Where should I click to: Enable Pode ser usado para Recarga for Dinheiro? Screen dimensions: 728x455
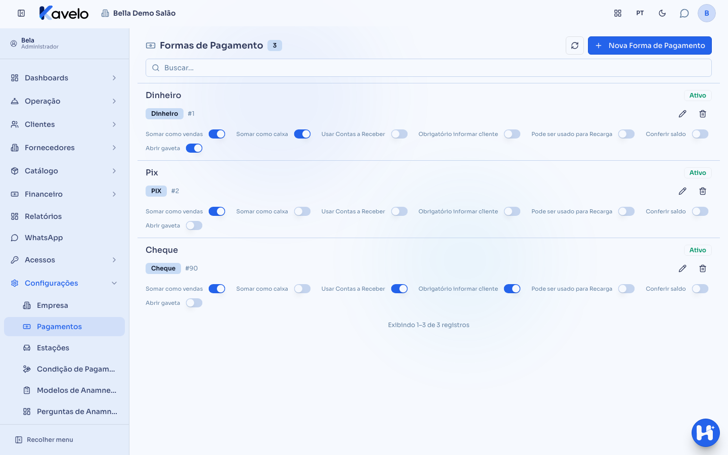[x=626, y=134]
